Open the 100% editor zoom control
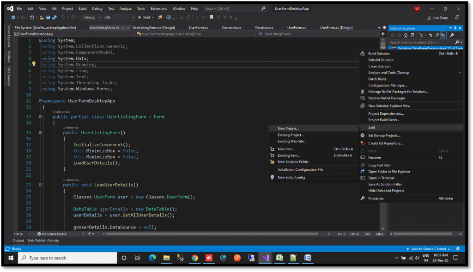The image size is (473, 272). coord(18,234)
